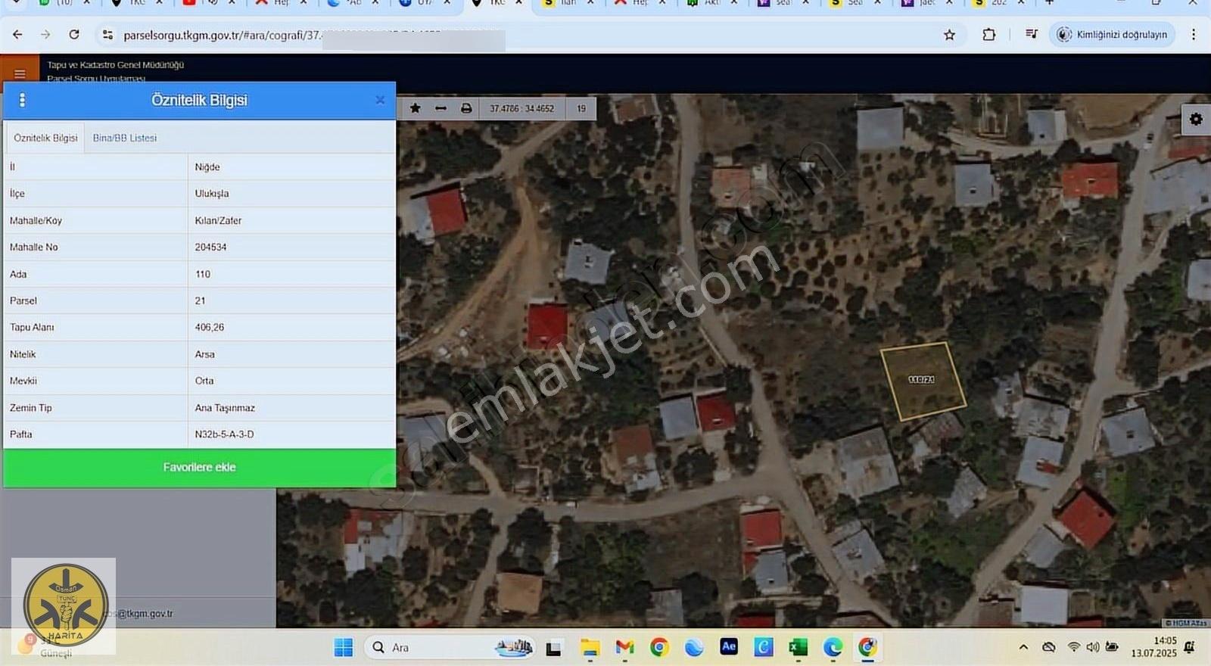Click the Pafta value N32b-5-A-3-D
Viewport: 1211px width, 666px height.
[x=224, y=434]
